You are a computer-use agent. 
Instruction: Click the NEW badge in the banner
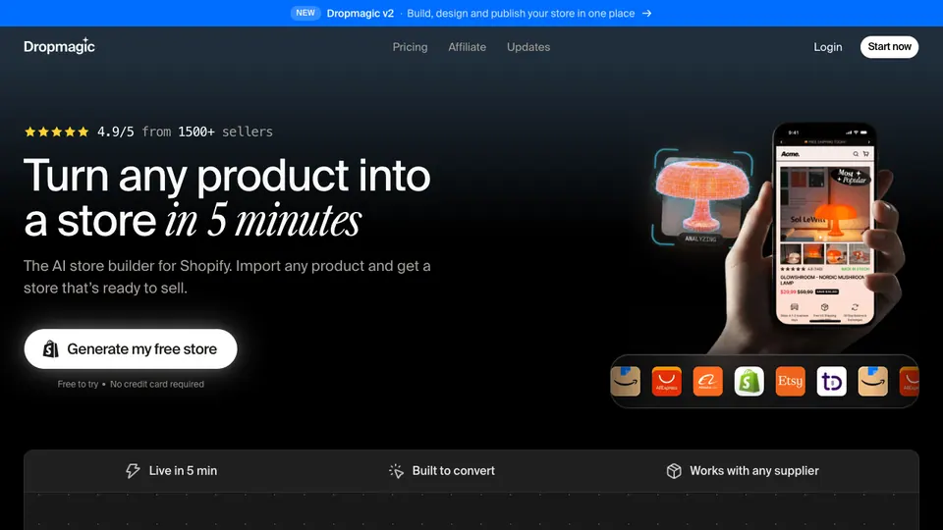pyautogui.click(x=305, y=13)
